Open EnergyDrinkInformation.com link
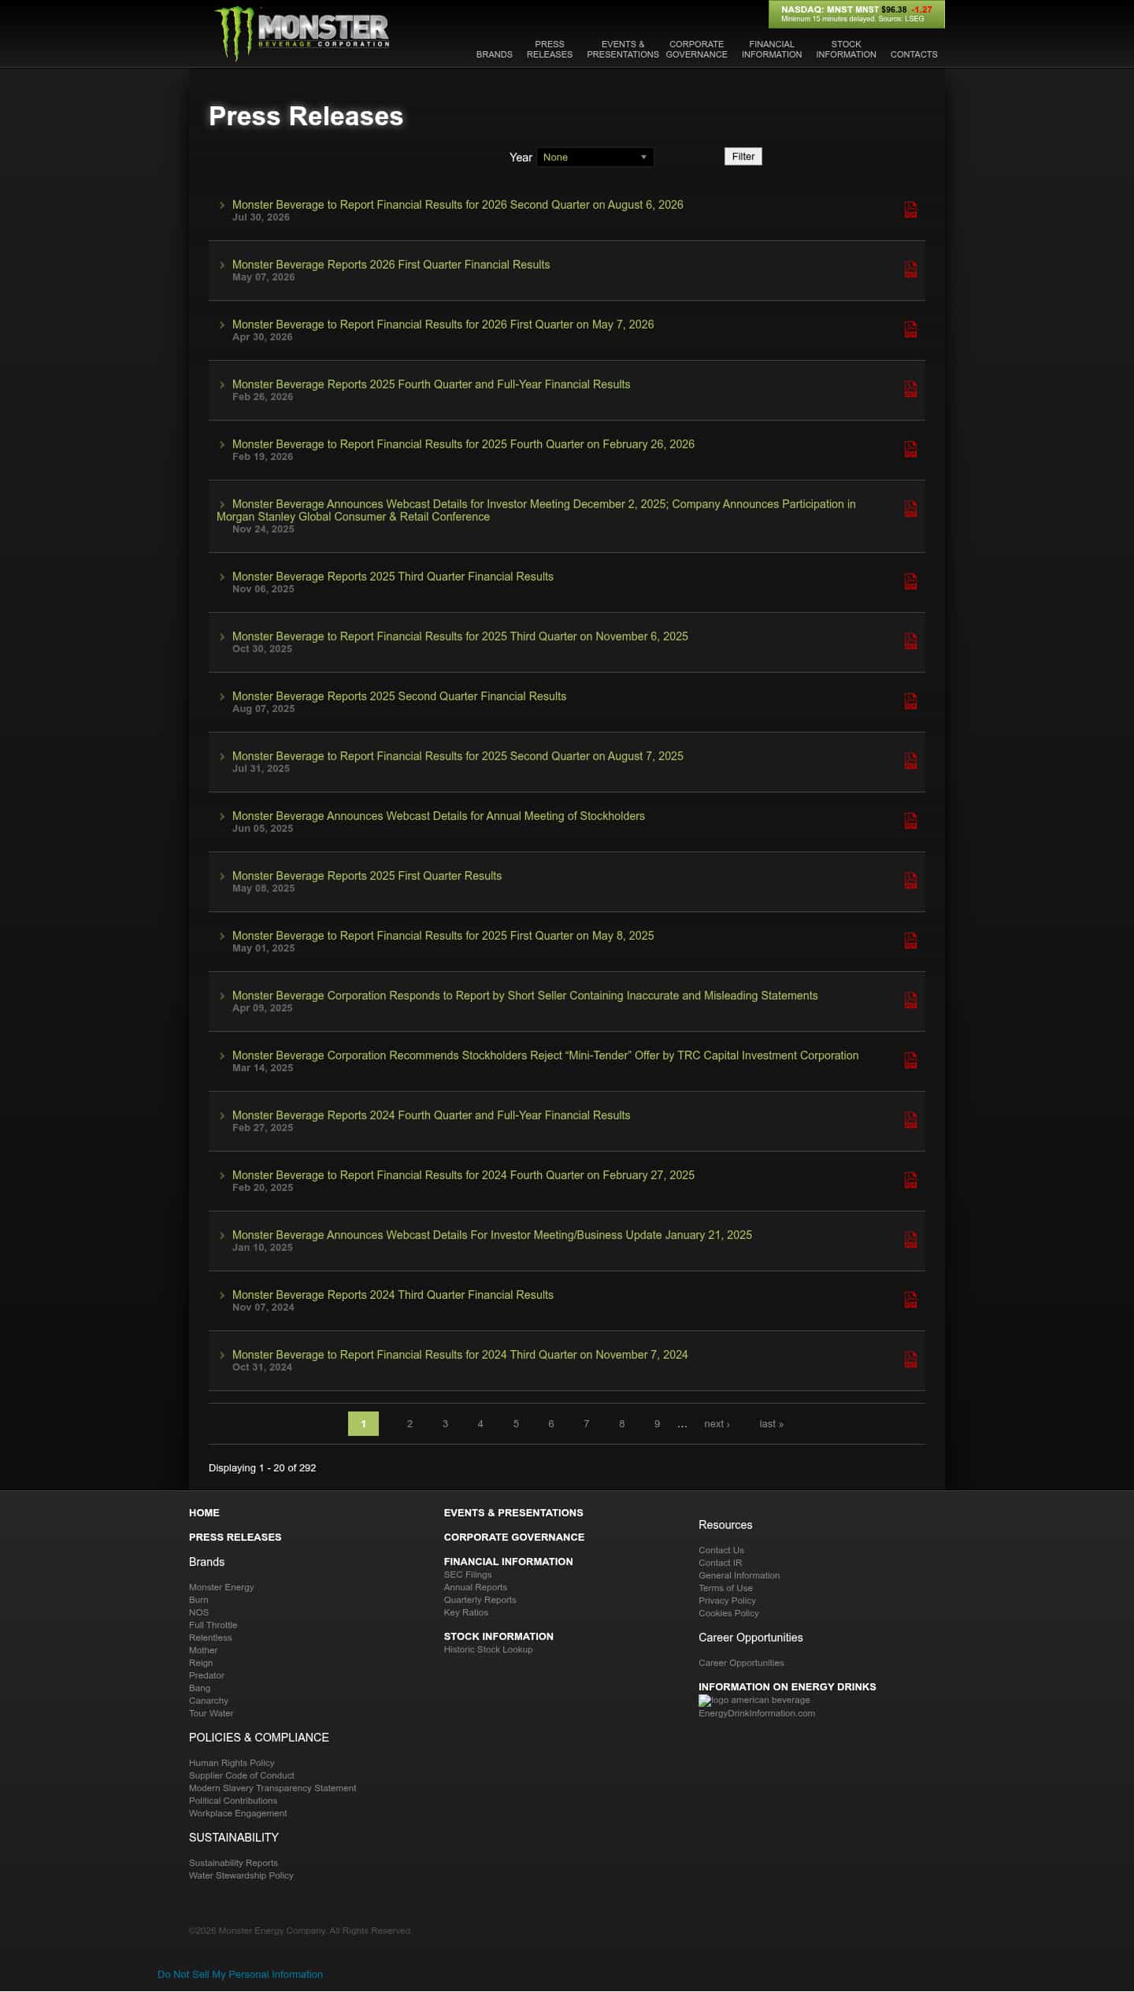 (x=757, y=1713)
